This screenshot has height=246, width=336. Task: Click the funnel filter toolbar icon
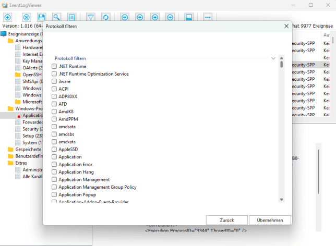coord(91,17)
